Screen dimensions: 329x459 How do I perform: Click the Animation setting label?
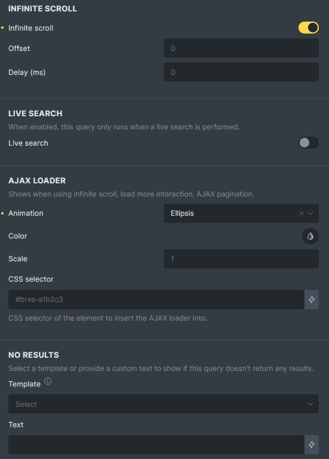[26, 213]
